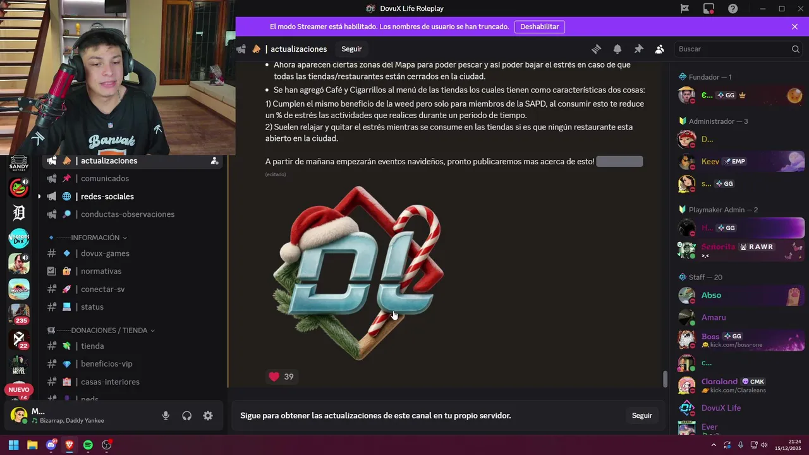Click the Bizarrap, Daddy Yankee status text
The width and height of the screenshot is (809, 455).
(x=72, y=420)
